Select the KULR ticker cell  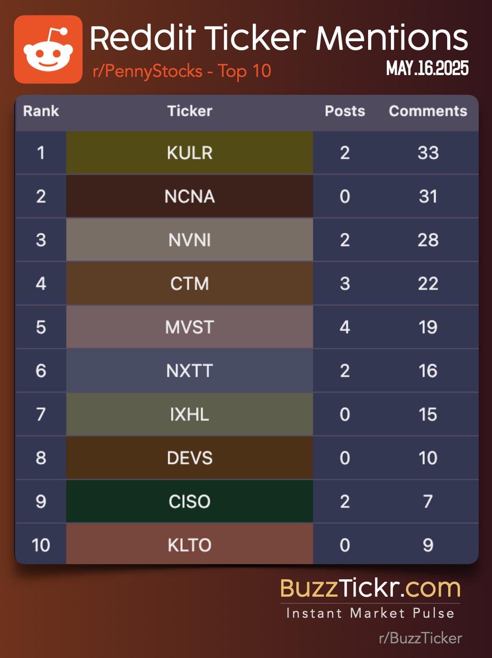point(190,153)
